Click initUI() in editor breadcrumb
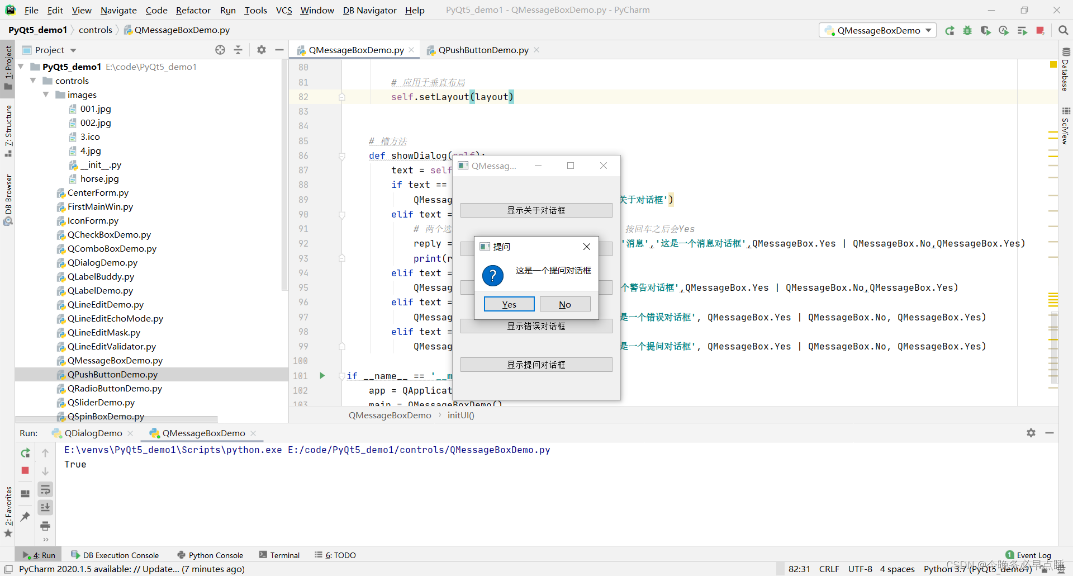This screenshot has width=1073, height=576. [x=461, y=415]
